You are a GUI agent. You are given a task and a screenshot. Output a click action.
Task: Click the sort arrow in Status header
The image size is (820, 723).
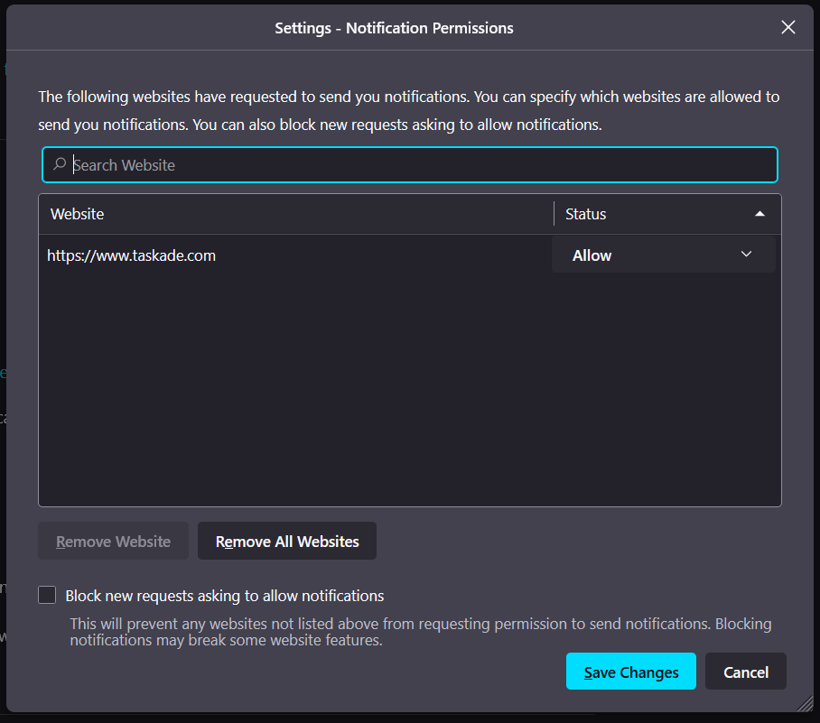coord(759,214)
